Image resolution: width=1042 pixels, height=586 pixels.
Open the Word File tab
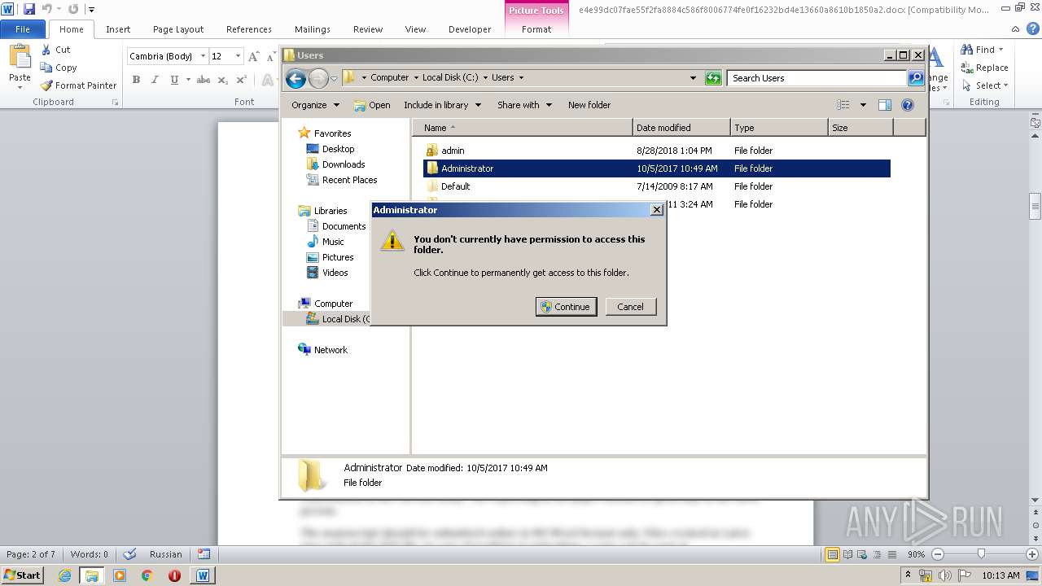[23, 29]
